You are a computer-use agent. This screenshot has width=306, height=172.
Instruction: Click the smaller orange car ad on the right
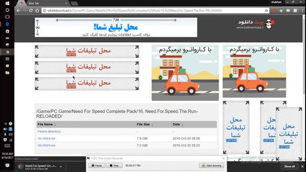click(x=254, y=71)
